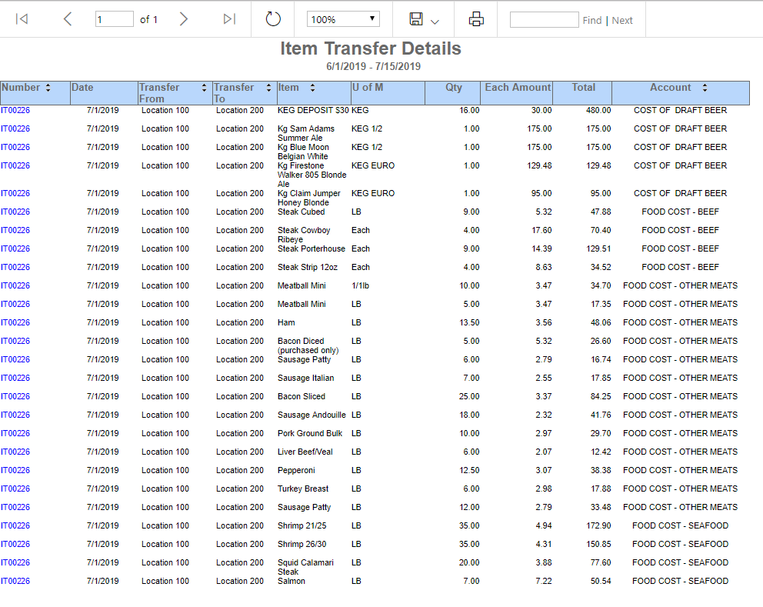Select 1/1lb unit for Meatball Mini

click(x=360, y=285)
